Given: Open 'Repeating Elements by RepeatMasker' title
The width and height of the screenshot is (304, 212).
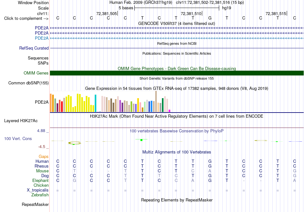Looking at the screenshot, I should coord(177,200).
